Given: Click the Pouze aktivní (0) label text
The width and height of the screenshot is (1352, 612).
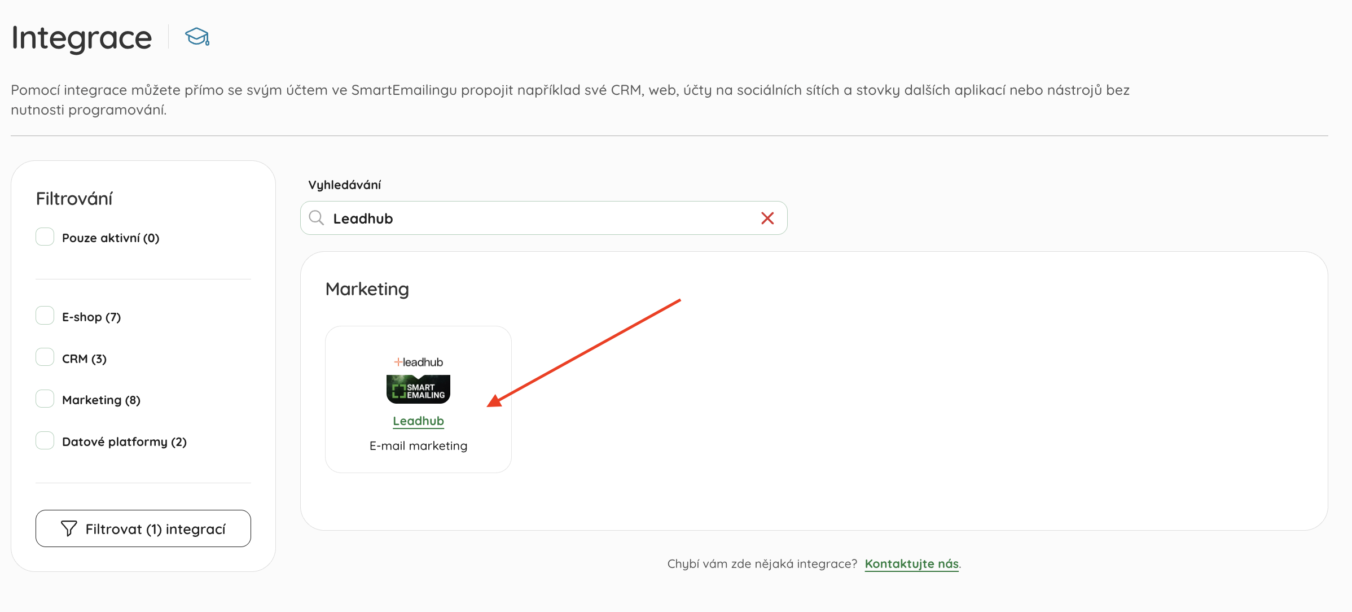Looking at the screenshot, I should [111, 238].
